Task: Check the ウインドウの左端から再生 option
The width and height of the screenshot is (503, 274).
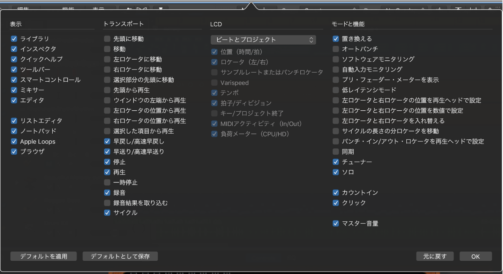Action: pos(107,101)
